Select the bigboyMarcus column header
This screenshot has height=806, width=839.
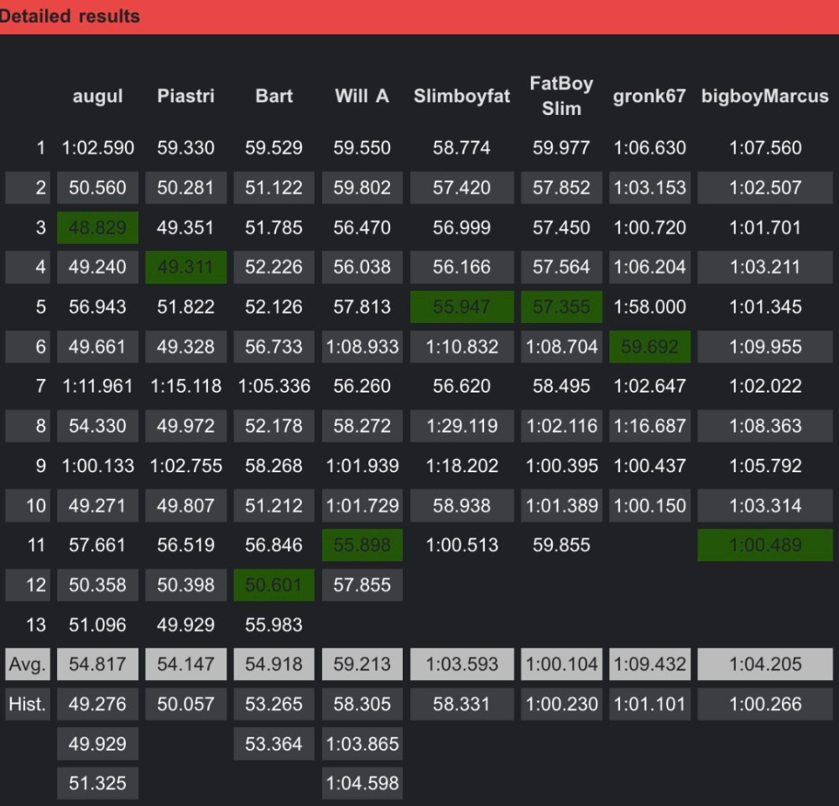tap(766, 96)
